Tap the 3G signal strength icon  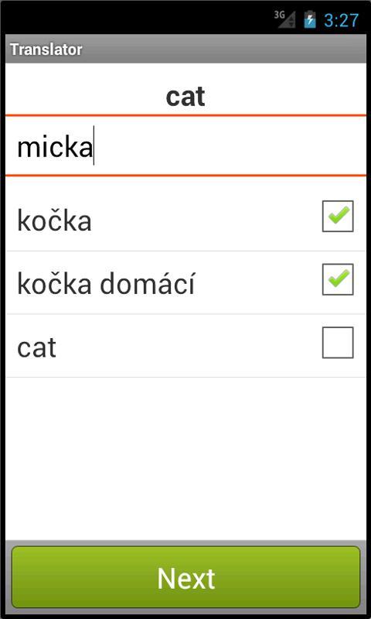tap(285, 19)
